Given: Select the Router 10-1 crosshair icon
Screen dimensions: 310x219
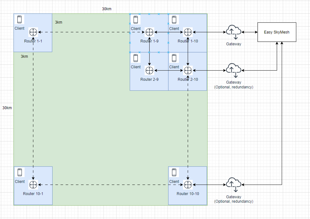Looking at the screenshot, I should pyautogui.click(x=33, y=185).
